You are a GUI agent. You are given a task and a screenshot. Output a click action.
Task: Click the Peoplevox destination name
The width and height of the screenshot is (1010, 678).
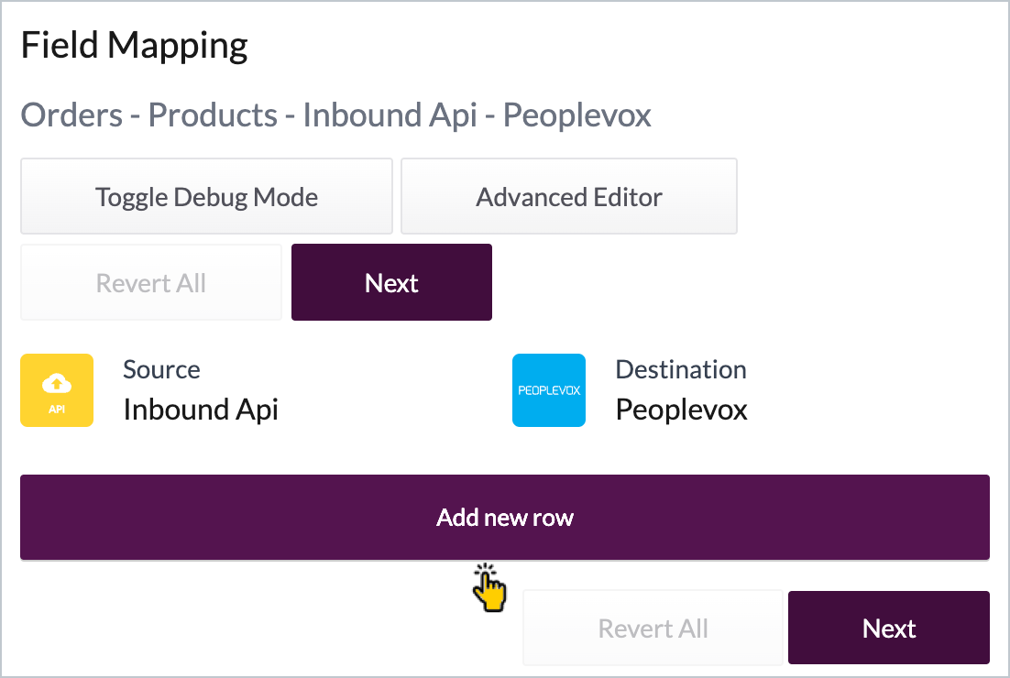point(682,410)
